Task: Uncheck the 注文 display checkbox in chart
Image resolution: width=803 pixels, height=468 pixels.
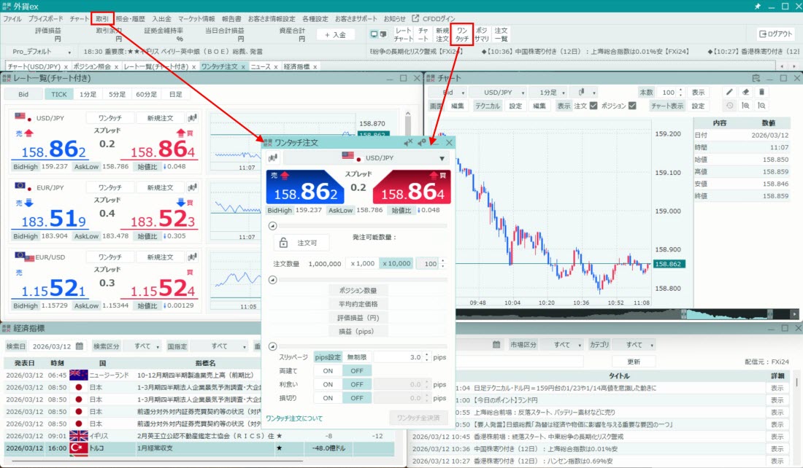Action: [x=593, y=106]
